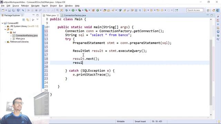Open the Source menu
Viewport: 221px width, 124px height.
[16, 6]
